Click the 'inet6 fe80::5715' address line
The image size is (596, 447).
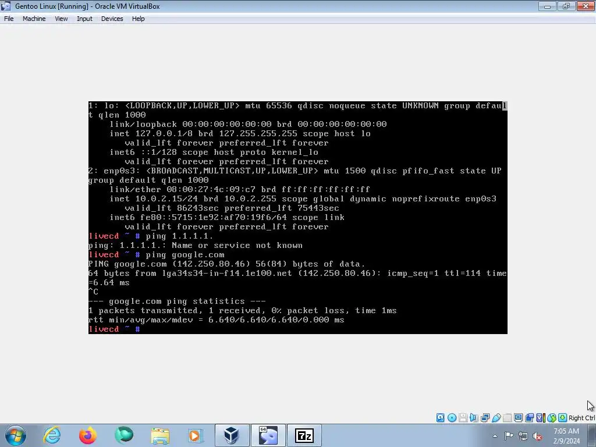227,218
